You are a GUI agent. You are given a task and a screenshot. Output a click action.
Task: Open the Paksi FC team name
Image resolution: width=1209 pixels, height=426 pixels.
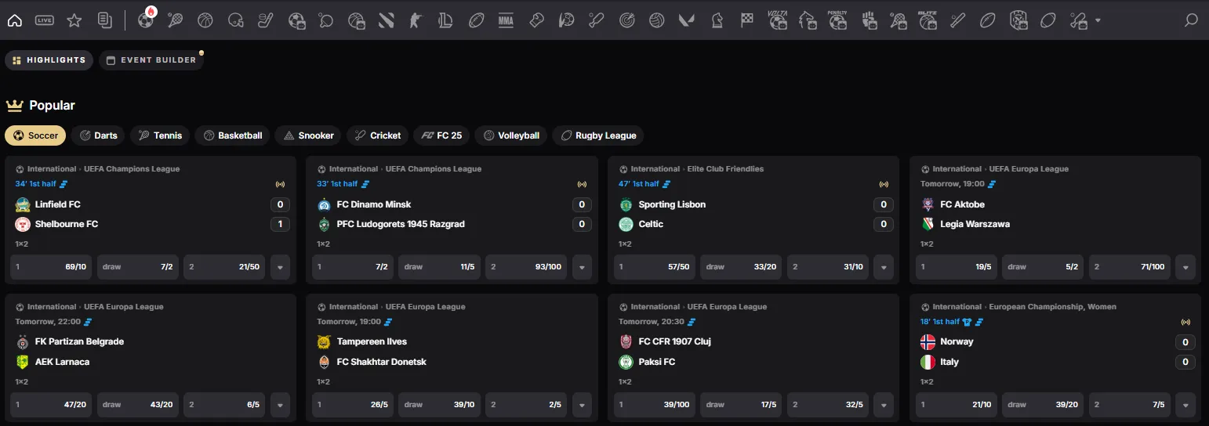click(657, 362)
